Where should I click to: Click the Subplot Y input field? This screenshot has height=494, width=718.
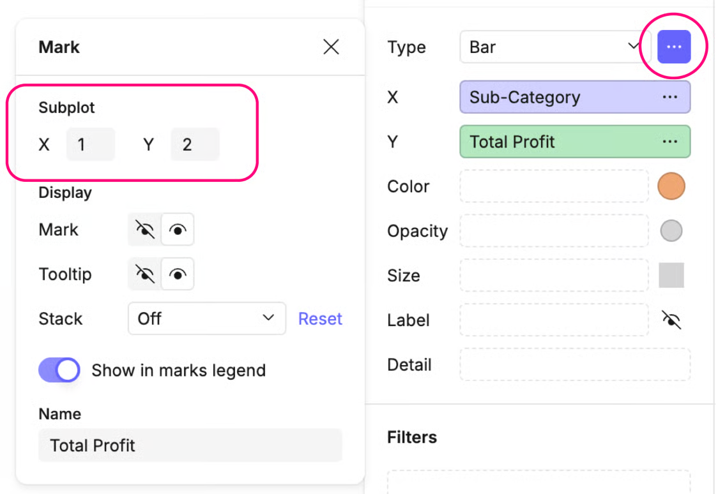(x=195, y=145)
